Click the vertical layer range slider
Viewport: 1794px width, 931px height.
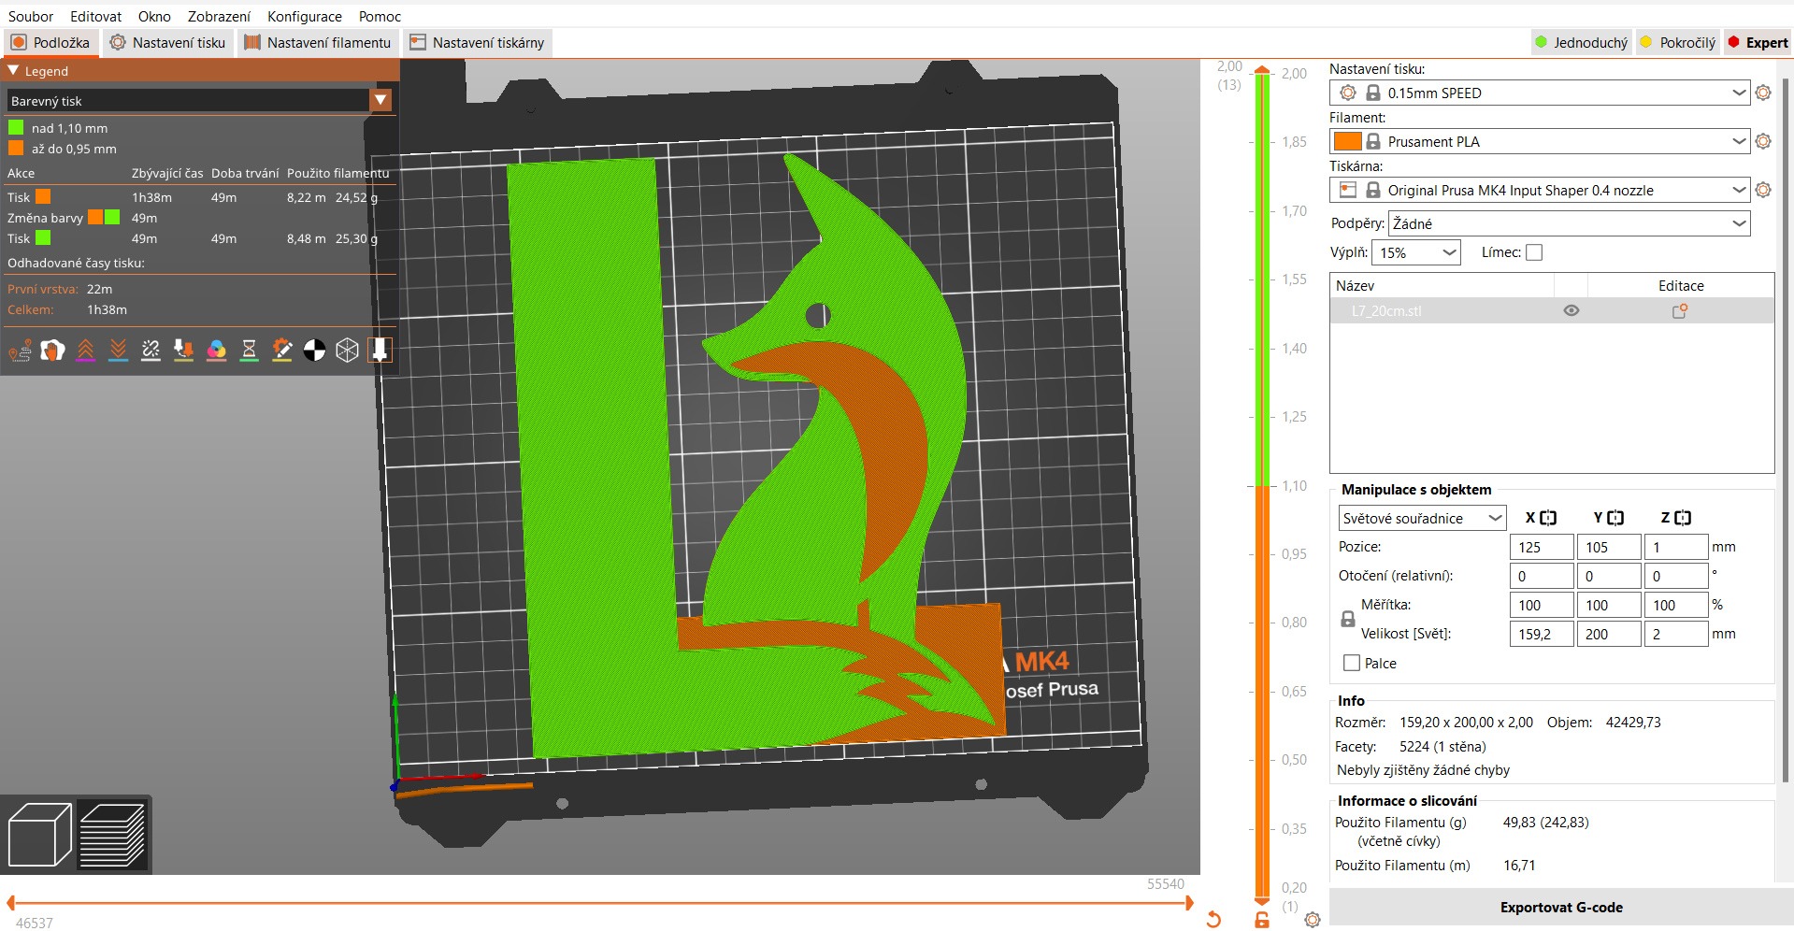tap(1261, 467)
